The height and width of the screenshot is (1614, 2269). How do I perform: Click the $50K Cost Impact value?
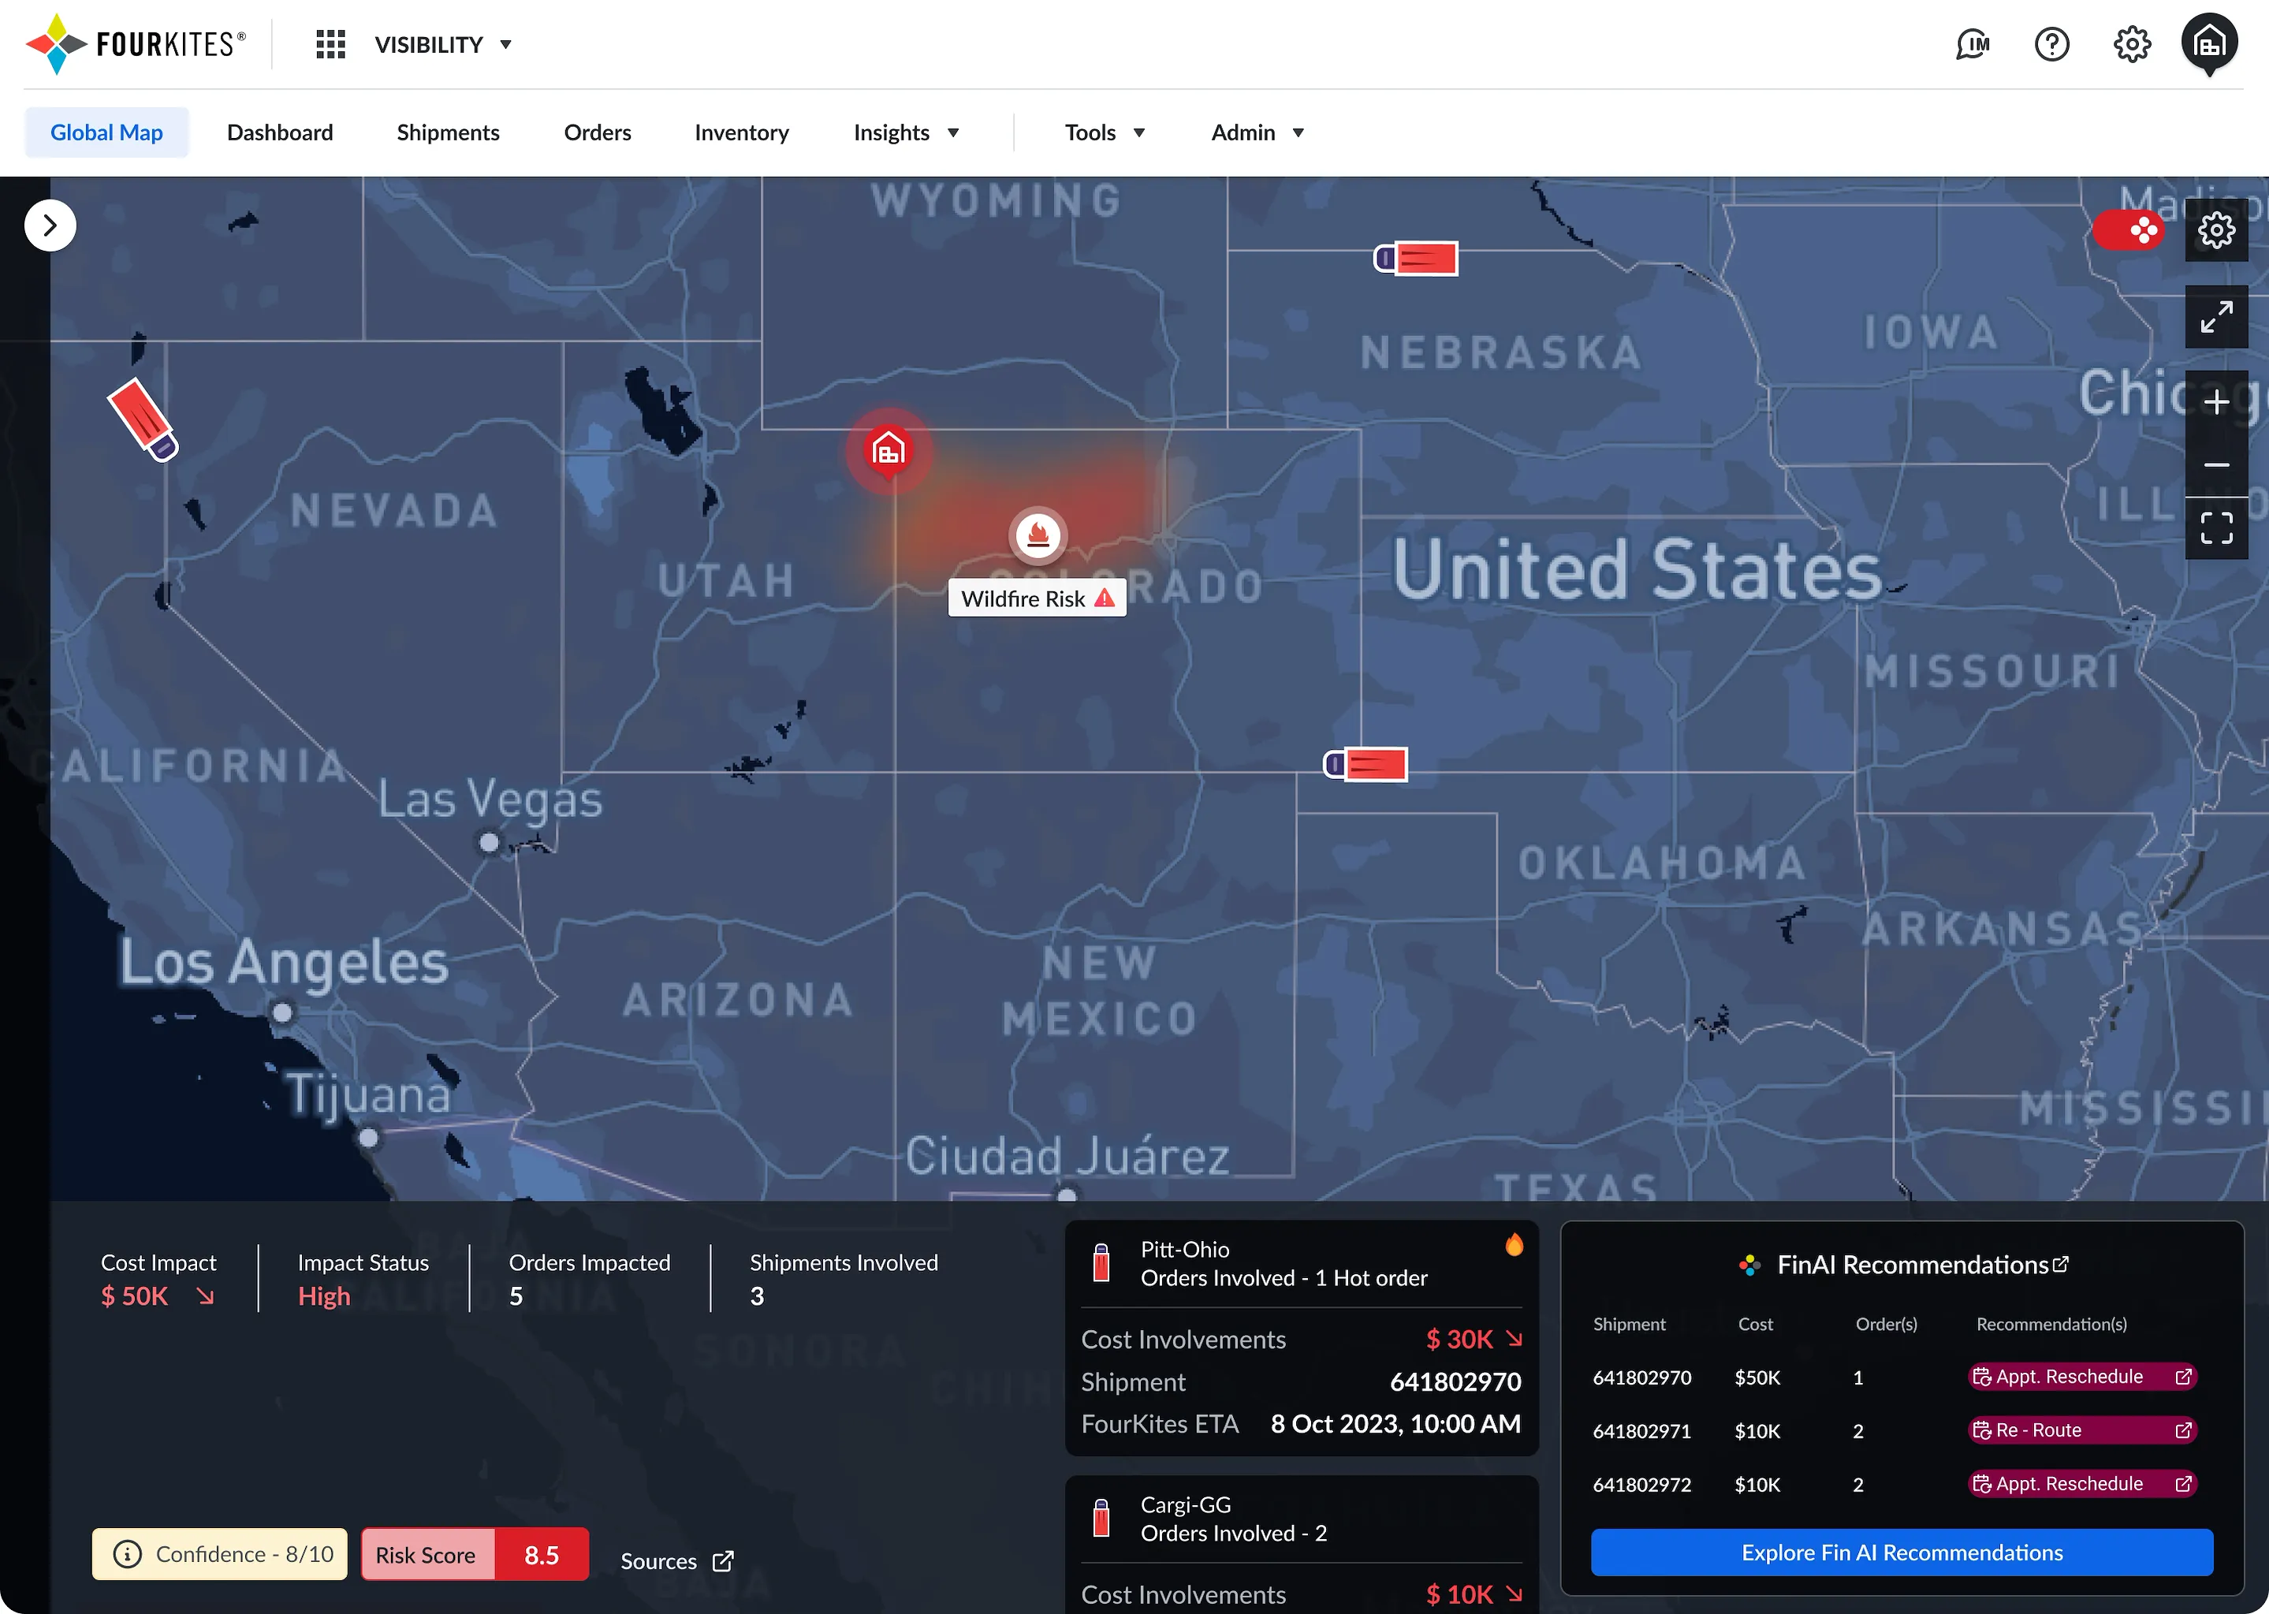point(134,1296)
